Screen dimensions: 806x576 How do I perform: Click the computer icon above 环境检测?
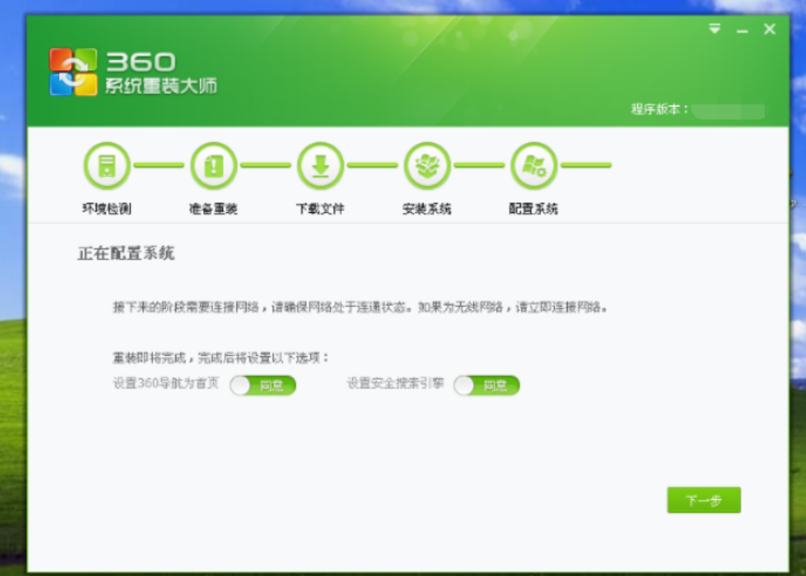(x=107, y=164)
